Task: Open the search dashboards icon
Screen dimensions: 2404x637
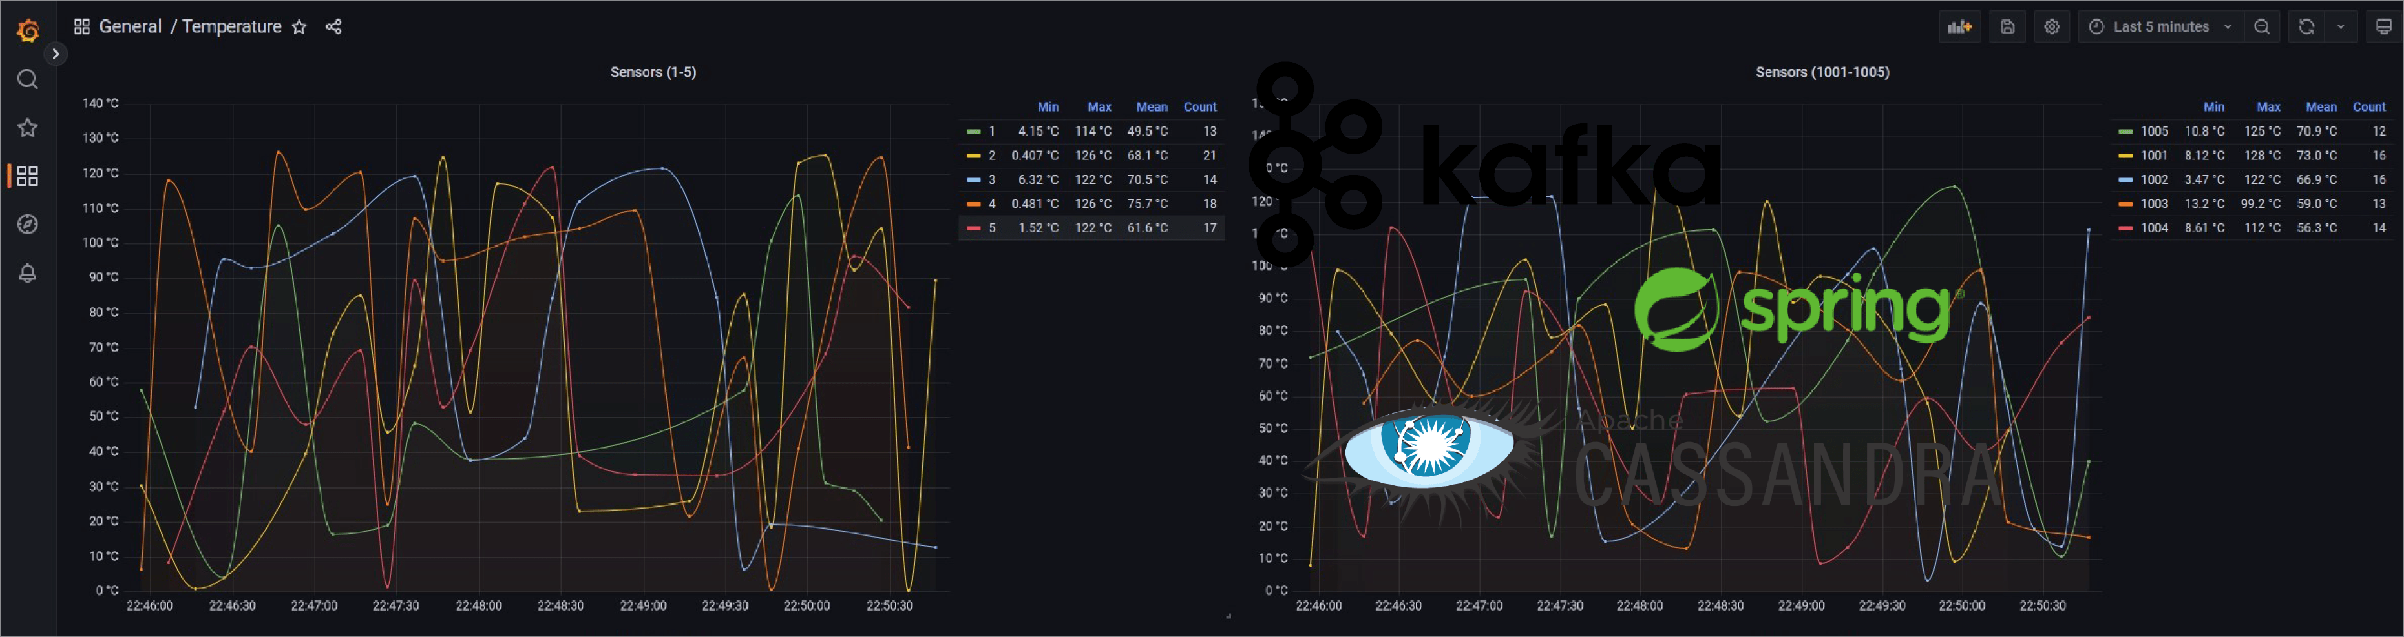Action: tap(28, 79)
